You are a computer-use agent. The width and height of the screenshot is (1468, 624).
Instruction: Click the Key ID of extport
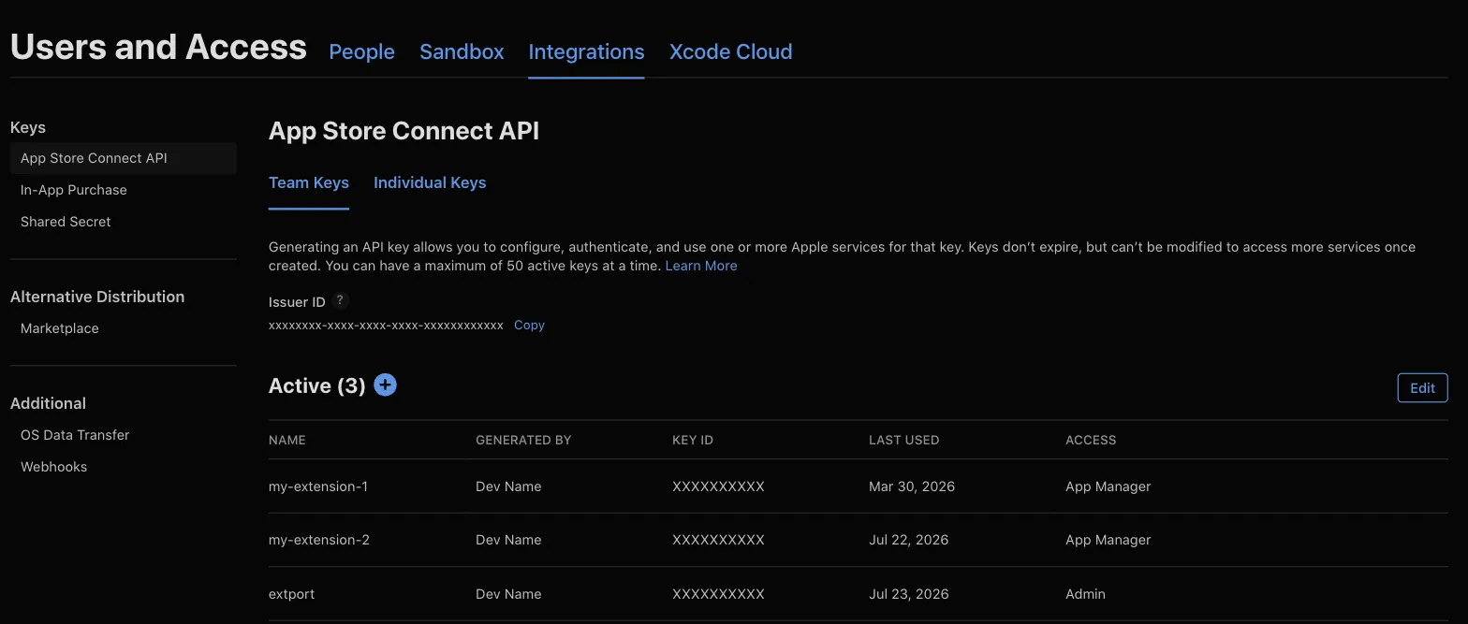tap(718, 594)
